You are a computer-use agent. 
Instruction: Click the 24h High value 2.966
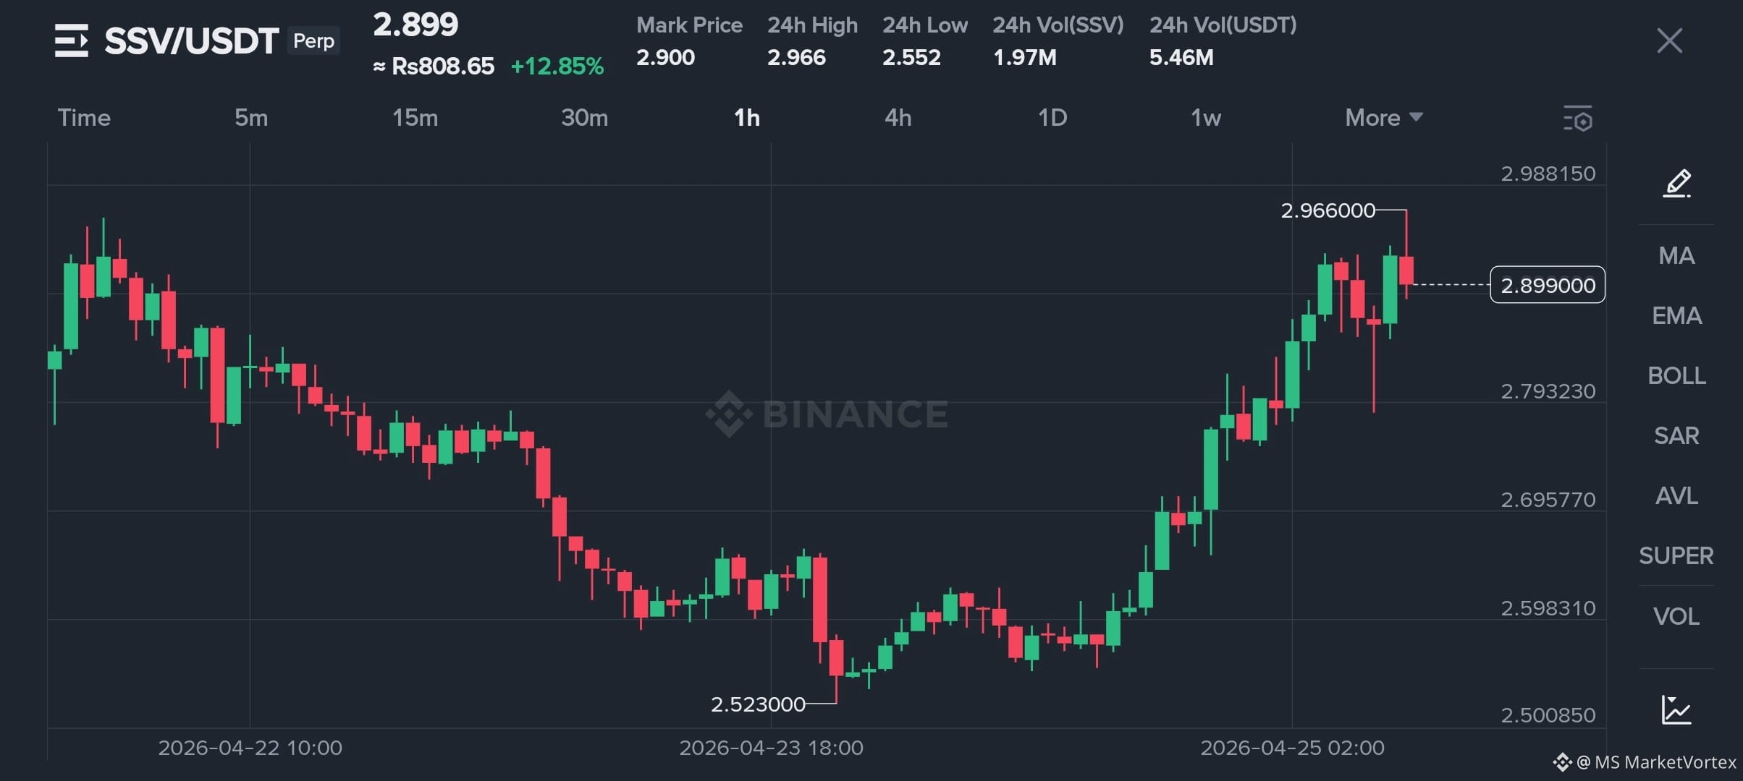[796, 58]
